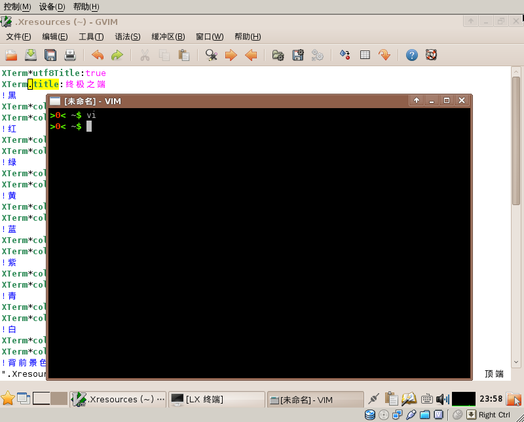Image resolution: width=524 pixels, height=422 pixels.
Task: Switch to the first workspace in pager
Action: pos(41,399)
